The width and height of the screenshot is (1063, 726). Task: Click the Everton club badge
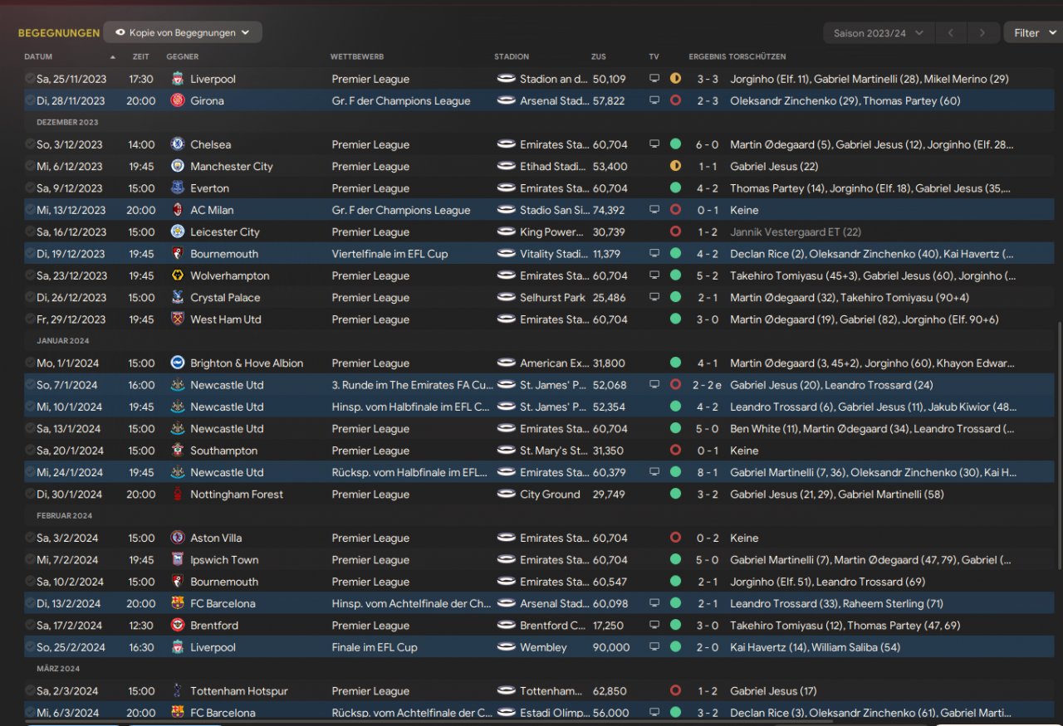click(x=177, y=188)
